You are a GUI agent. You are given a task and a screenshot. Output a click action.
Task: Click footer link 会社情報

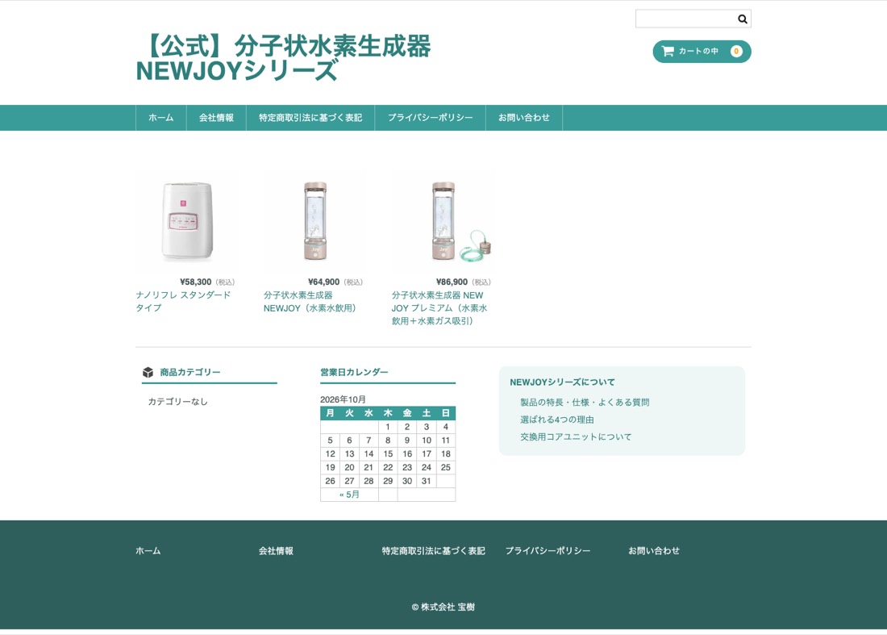pyautogui.click(x=276, y=550)
